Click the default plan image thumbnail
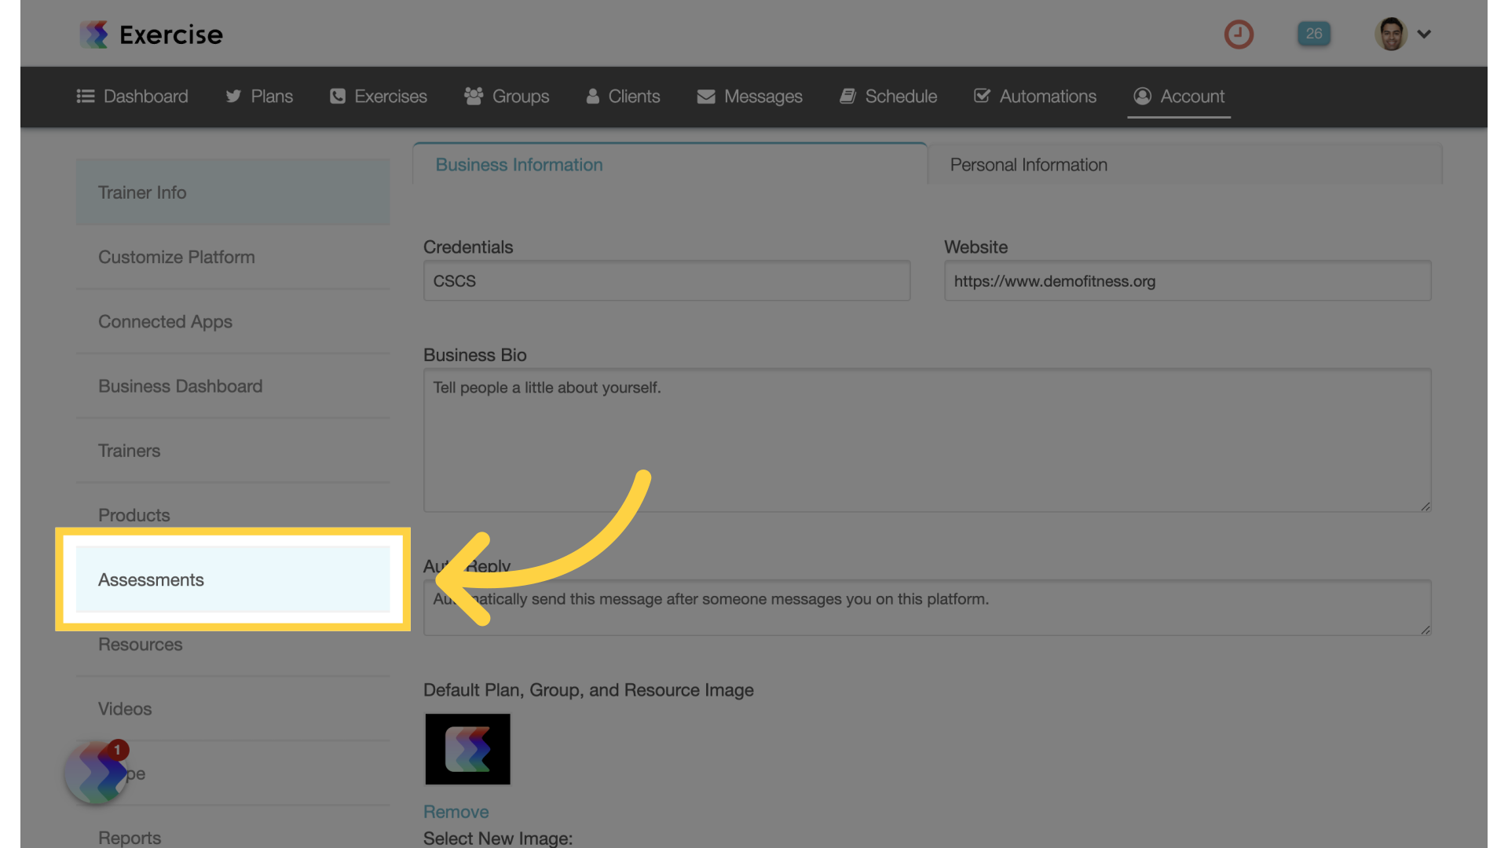The image size is (1508, 848). [467, 748]
